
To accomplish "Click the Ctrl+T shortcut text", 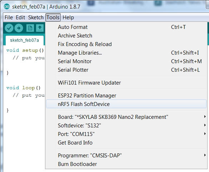I will [178, 27].
